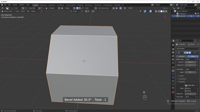
Task: Open the Object Mode selector
Action: [8, 11]
